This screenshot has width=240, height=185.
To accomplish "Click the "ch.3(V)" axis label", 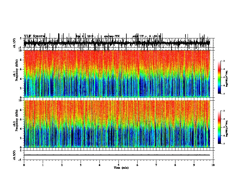I will click(15, 155).
